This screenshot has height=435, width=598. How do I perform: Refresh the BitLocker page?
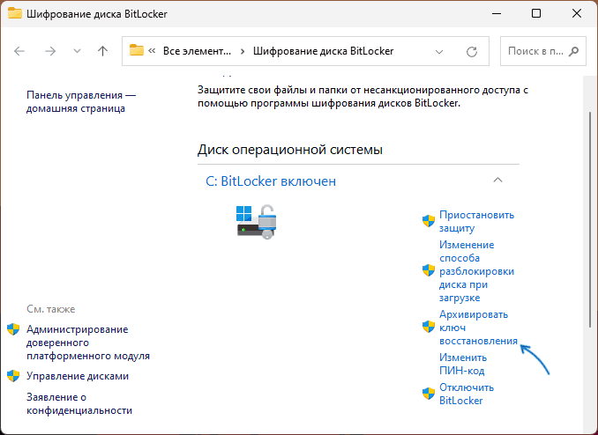[x=472, y=51]
